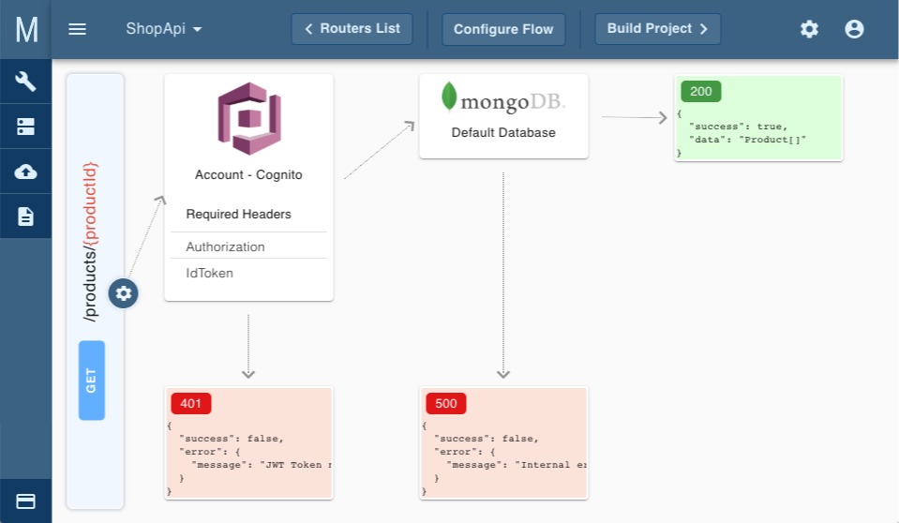The height and width of the screenshot is (523, 899).
Task: Open settings via top gear icon
Action: point(809,29)
